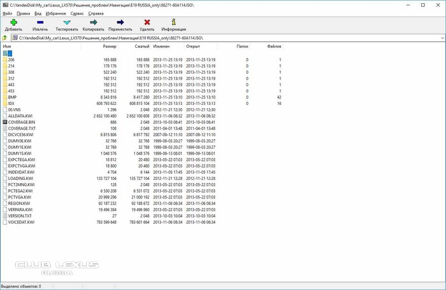This screenshot has width=446, height=290.
Task: Go up one level with folder-up icon
Action: coord(5,38)
